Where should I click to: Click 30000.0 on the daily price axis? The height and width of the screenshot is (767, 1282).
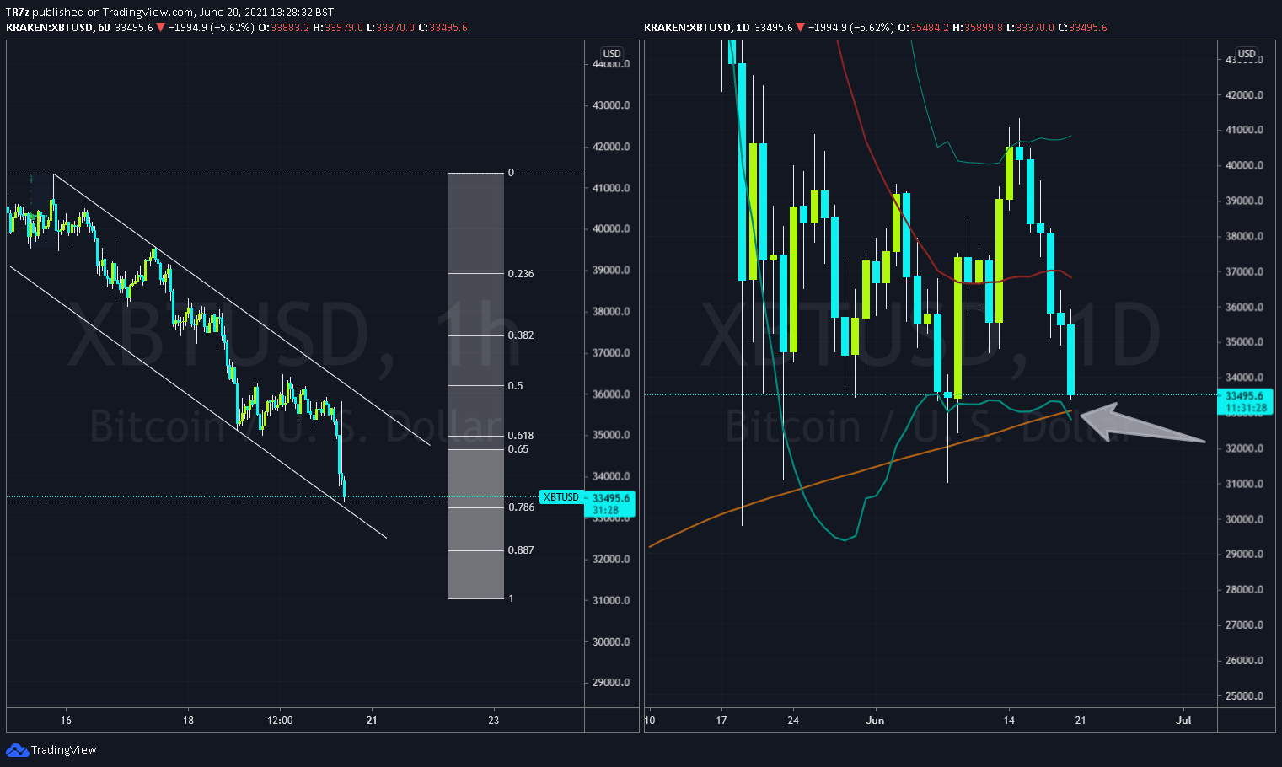(x=1245, y=519)
